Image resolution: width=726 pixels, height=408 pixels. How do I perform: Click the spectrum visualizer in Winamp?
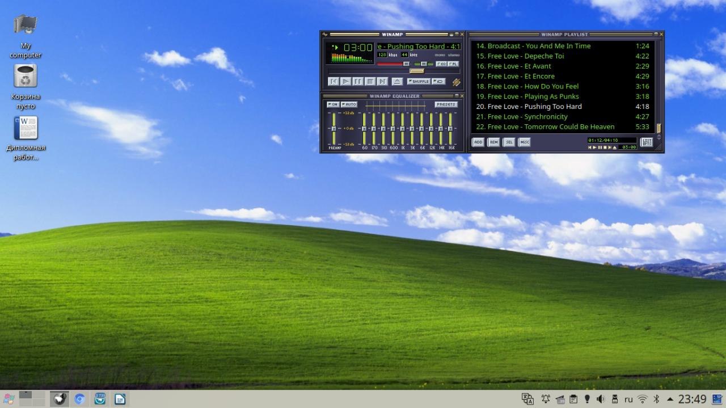tap(352, 58)
